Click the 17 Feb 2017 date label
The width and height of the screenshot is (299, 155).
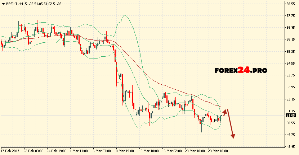pyautogui.click(x=10, y=151)
